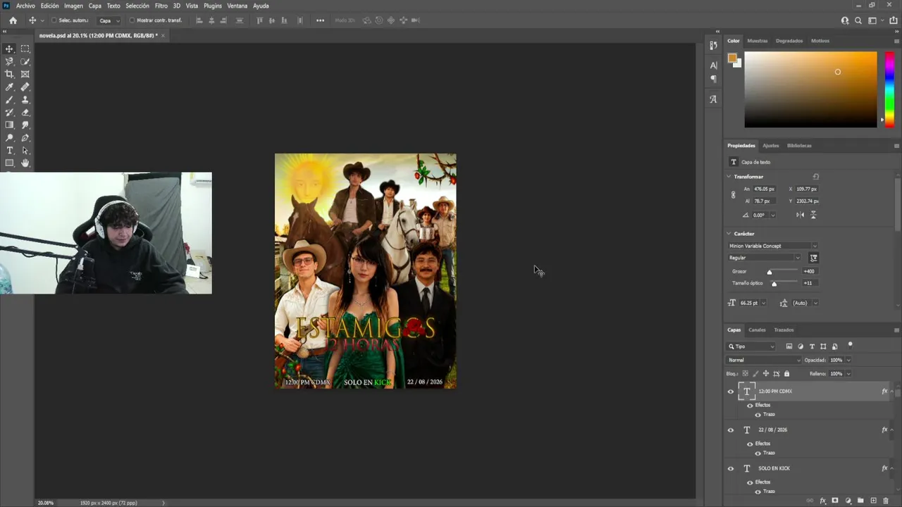The width and height of the screenshot is (902, 507).
Task: Select the Path Selection arrow tool
Action: 25,150
